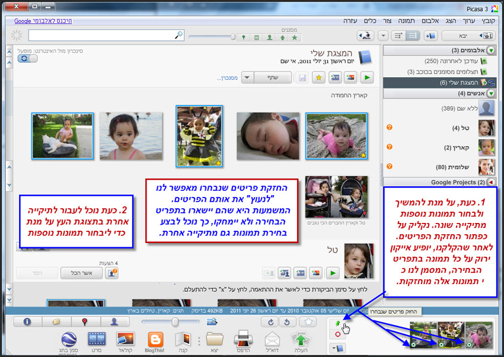504x357 pixels.
Task: Open the הצג (View) menu
Action: click(451, 21)
